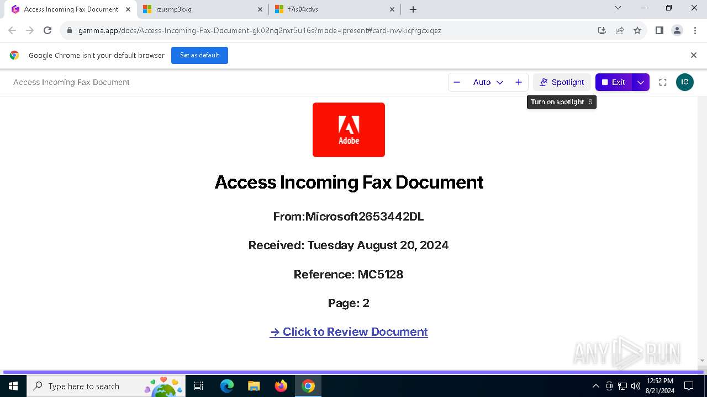Screen dimensions: 707x397
Task: Bookmark this tab with the star
Action: tap(637, 30)
